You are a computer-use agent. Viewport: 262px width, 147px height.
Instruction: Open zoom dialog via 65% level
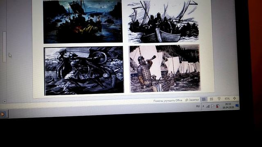tap(227, 99)
